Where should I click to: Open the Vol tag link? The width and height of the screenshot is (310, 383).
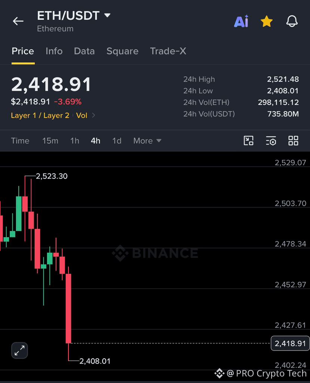[x=82, y=115]
